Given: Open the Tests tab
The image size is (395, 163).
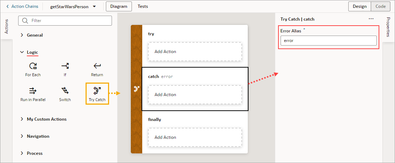Looking at the screenshot, I should pos(143,6).
